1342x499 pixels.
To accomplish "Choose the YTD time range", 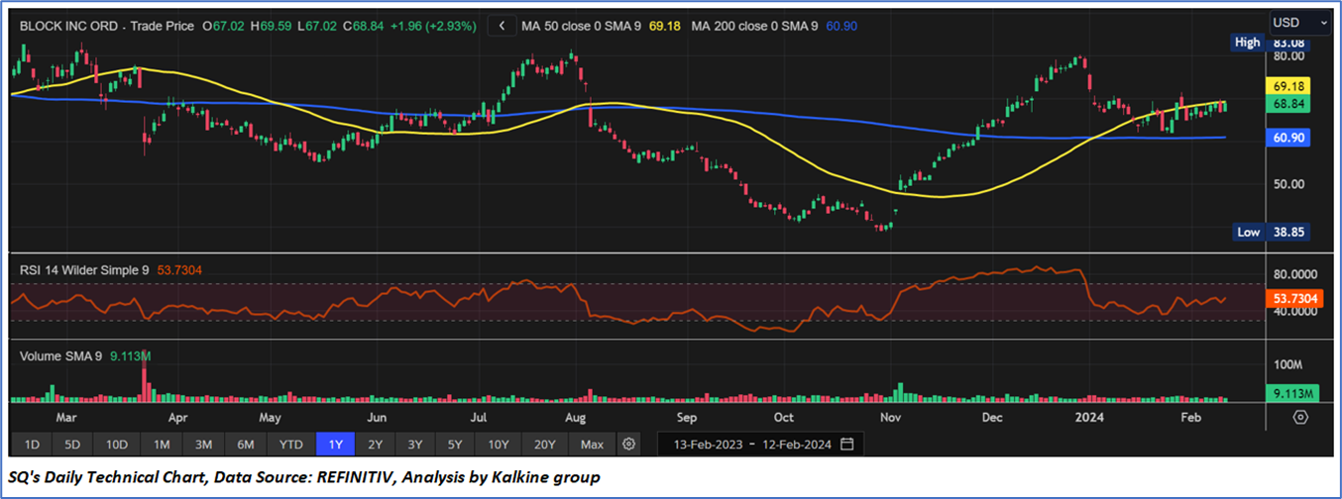I will point(291,444).
